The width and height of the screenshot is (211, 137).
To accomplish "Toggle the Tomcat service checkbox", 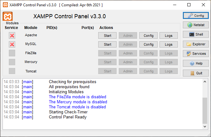I will [x=12, y=71].
